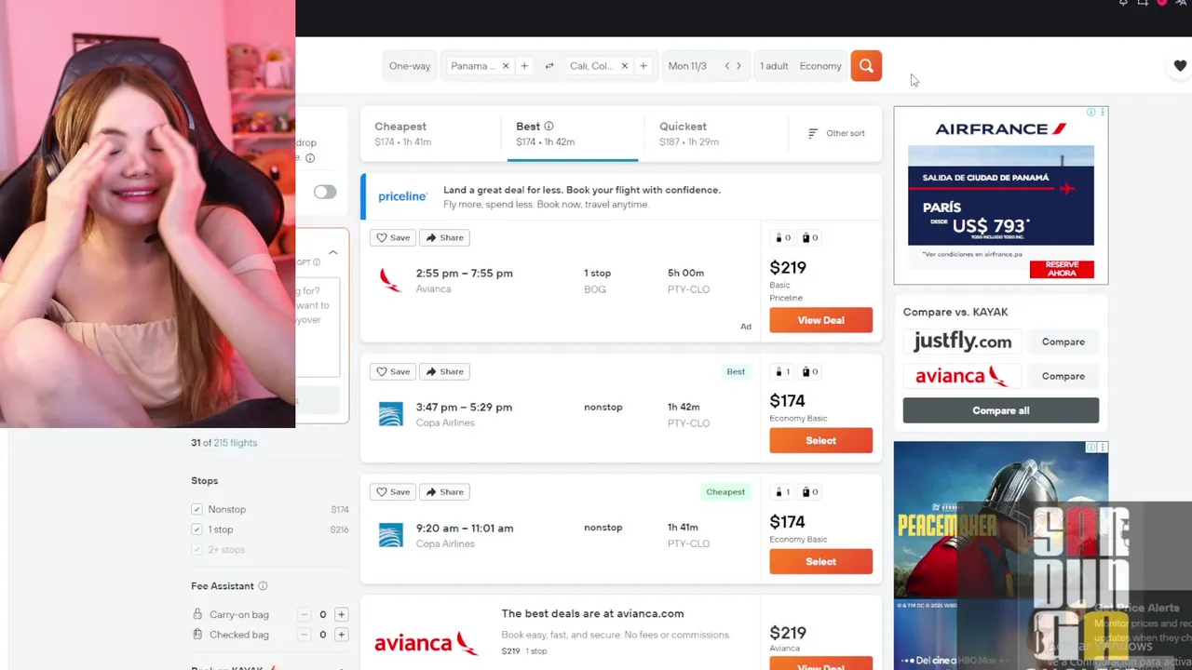The image size is (1192, 670).
Task: Switch to the Cheapest tab
Action: tap(431, 133)
